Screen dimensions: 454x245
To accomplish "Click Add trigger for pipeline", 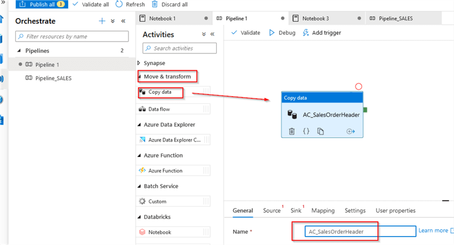I will point(322,33).
